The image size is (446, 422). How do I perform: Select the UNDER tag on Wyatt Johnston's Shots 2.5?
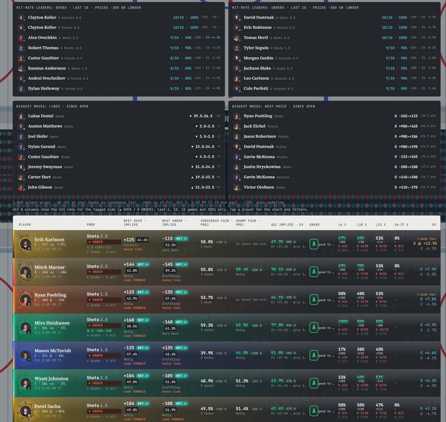click(x=104, y=383)
